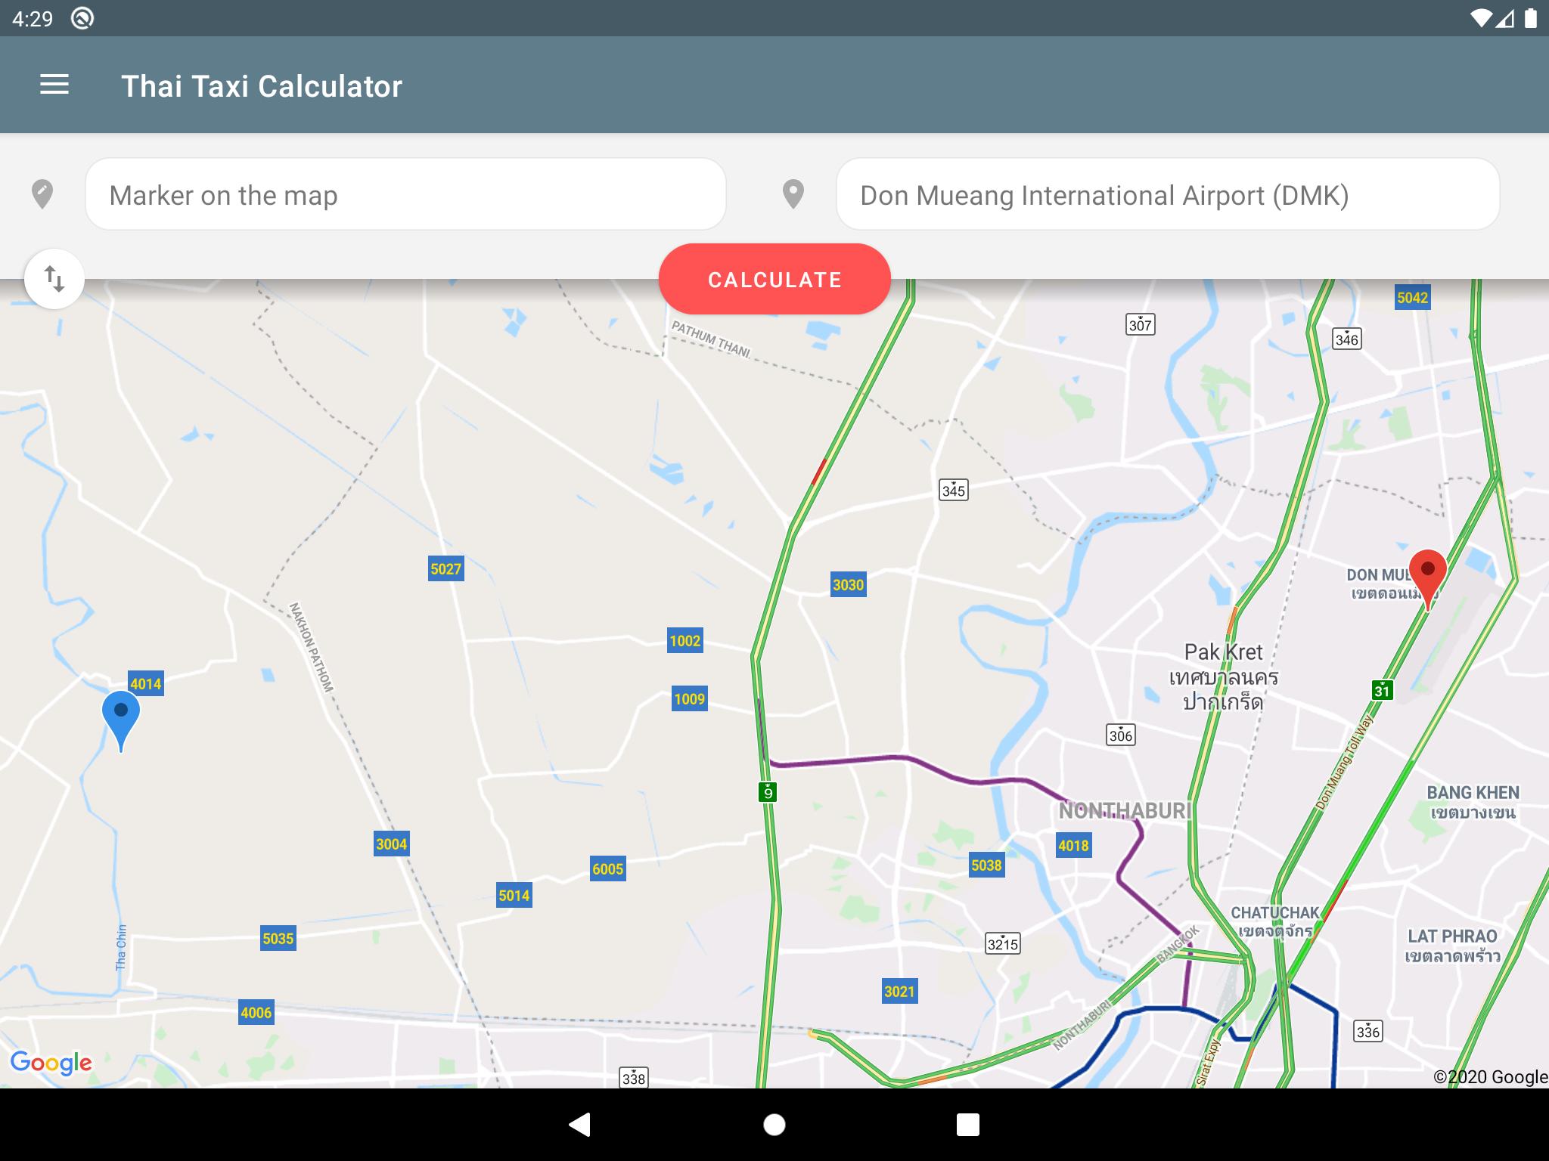Click route 306 shield on map
This screenshot has width=1549, height=1161.
coord(1121,735)
